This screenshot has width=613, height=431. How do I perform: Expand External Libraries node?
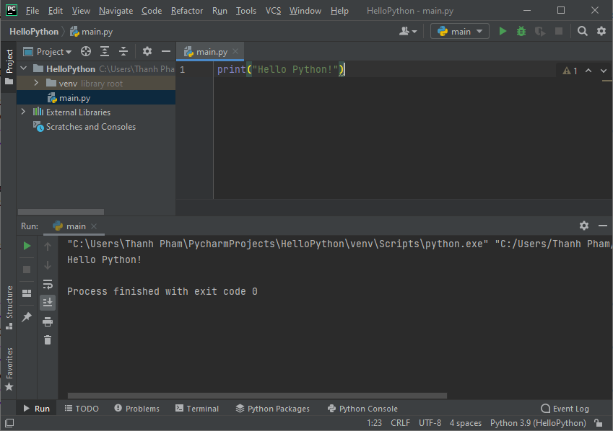(x=23, y=112)
